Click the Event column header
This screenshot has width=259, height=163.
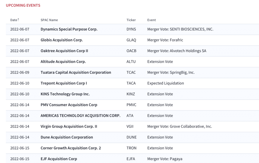coord(152,20)
